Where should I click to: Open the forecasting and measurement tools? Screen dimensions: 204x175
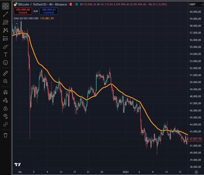(x=5, y=38)
